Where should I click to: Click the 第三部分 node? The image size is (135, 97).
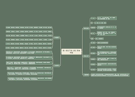coord(93,53)
